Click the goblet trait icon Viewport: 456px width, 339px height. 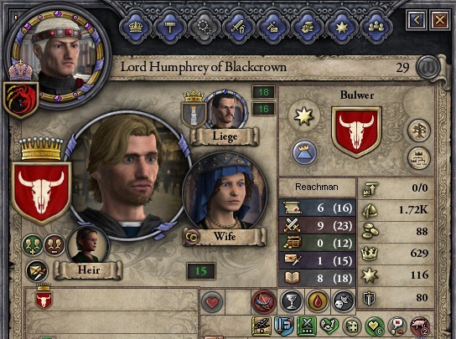[x=291, y=301]
